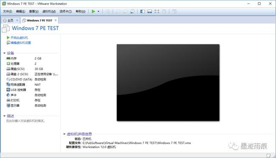Viewport: 276px width, 158px height.
Task: Collapse the 虚拟机详细信息 section
Action: pos(64,134)
